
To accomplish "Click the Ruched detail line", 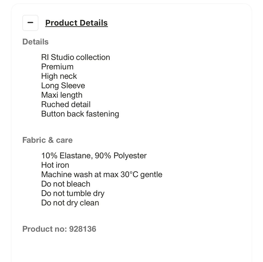I will coord(66,104).
